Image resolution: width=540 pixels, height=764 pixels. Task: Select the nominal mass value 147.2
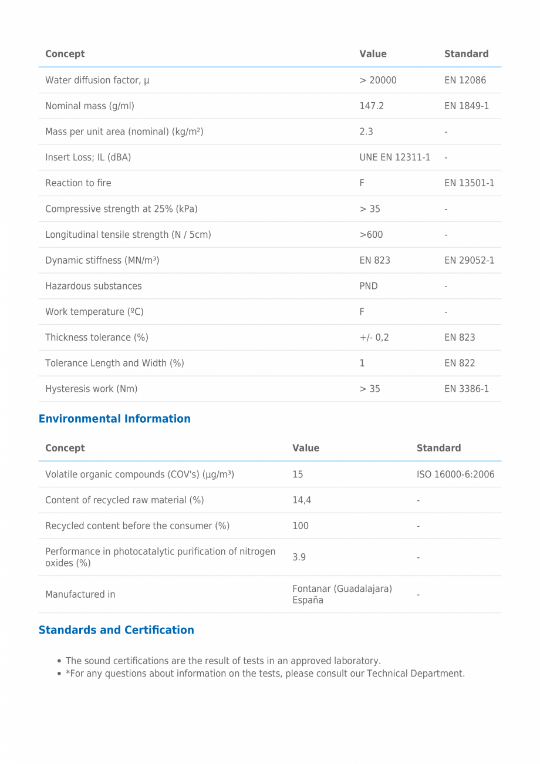tap(372, 106)
